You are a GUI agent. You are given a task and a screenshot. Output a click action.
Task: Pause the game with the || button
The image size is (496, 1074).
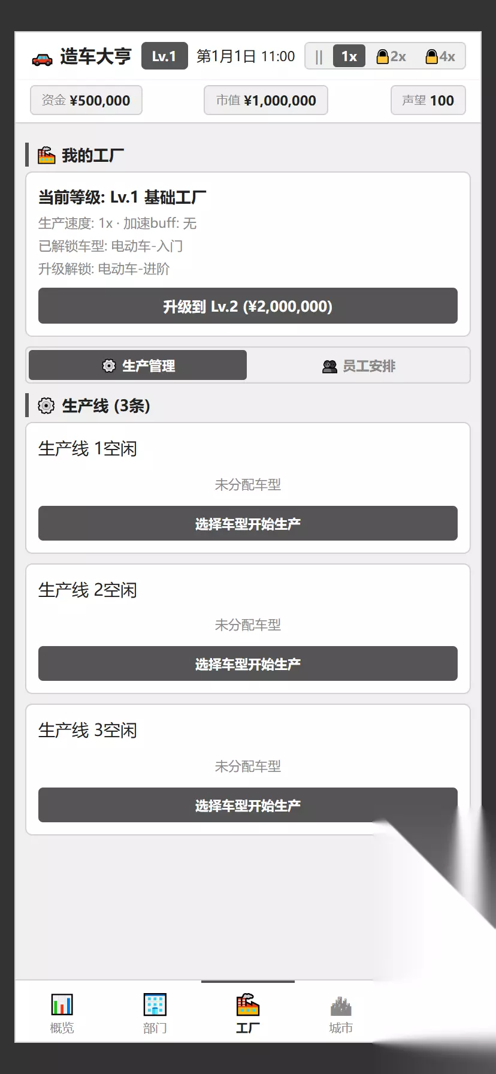[319, 56]
